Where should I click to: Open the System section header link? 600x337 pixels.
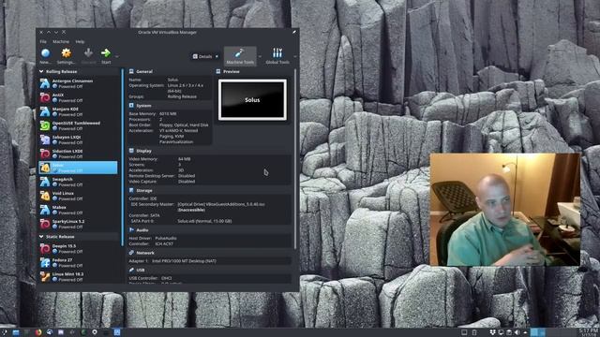pyautogui.click(x=143, y=106)
